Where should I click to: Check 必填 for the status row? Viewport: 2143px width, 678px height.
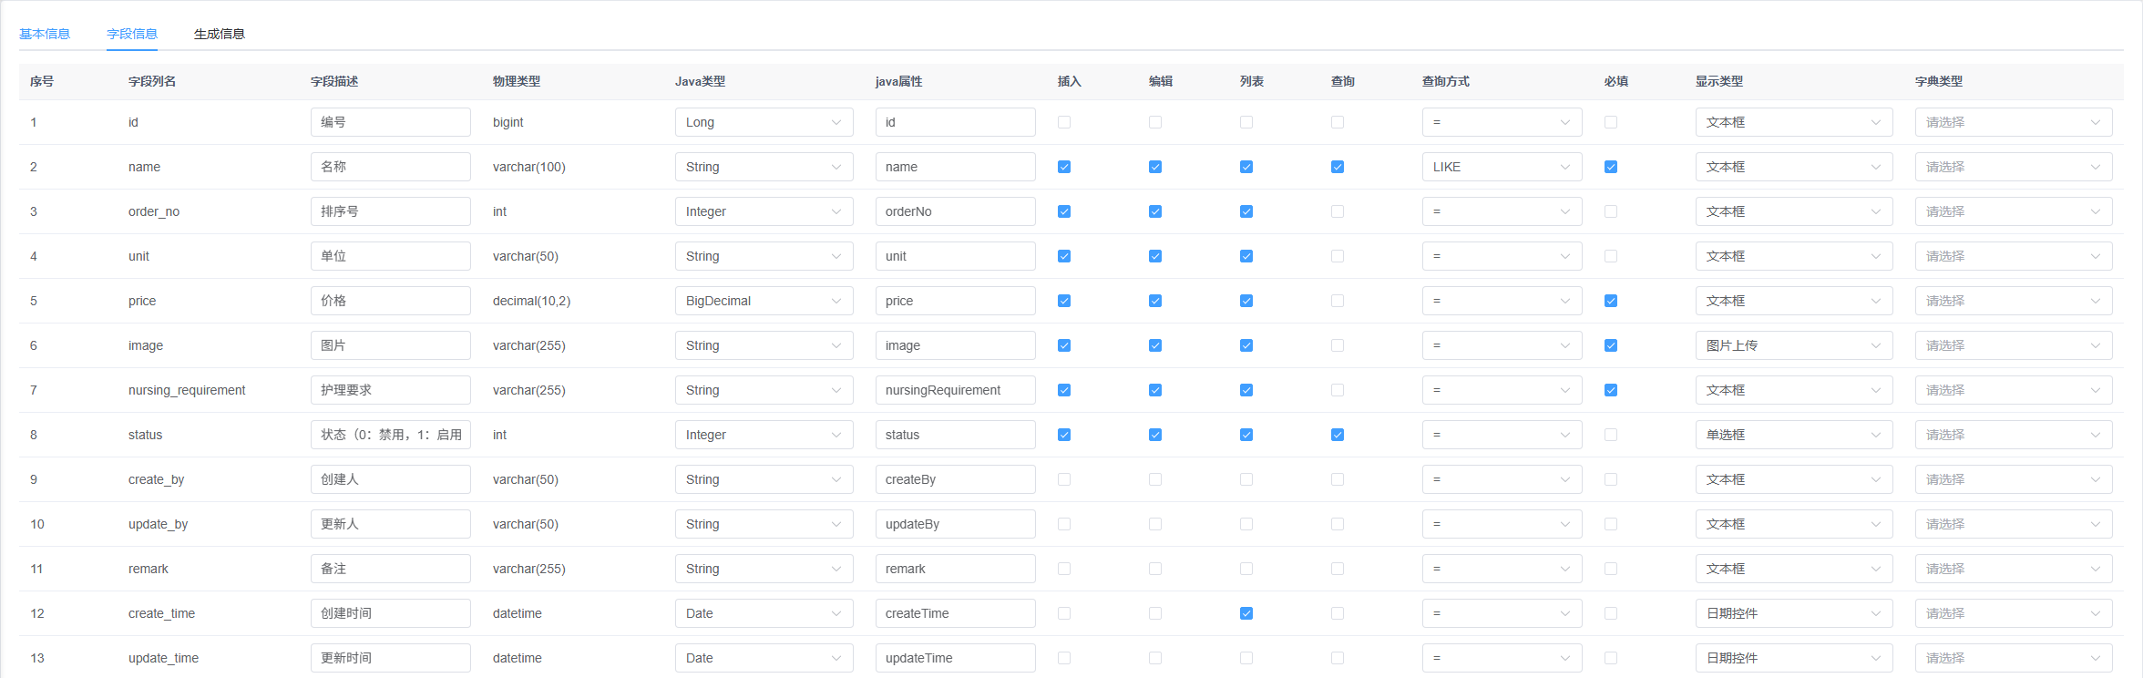pos(1611,435)
